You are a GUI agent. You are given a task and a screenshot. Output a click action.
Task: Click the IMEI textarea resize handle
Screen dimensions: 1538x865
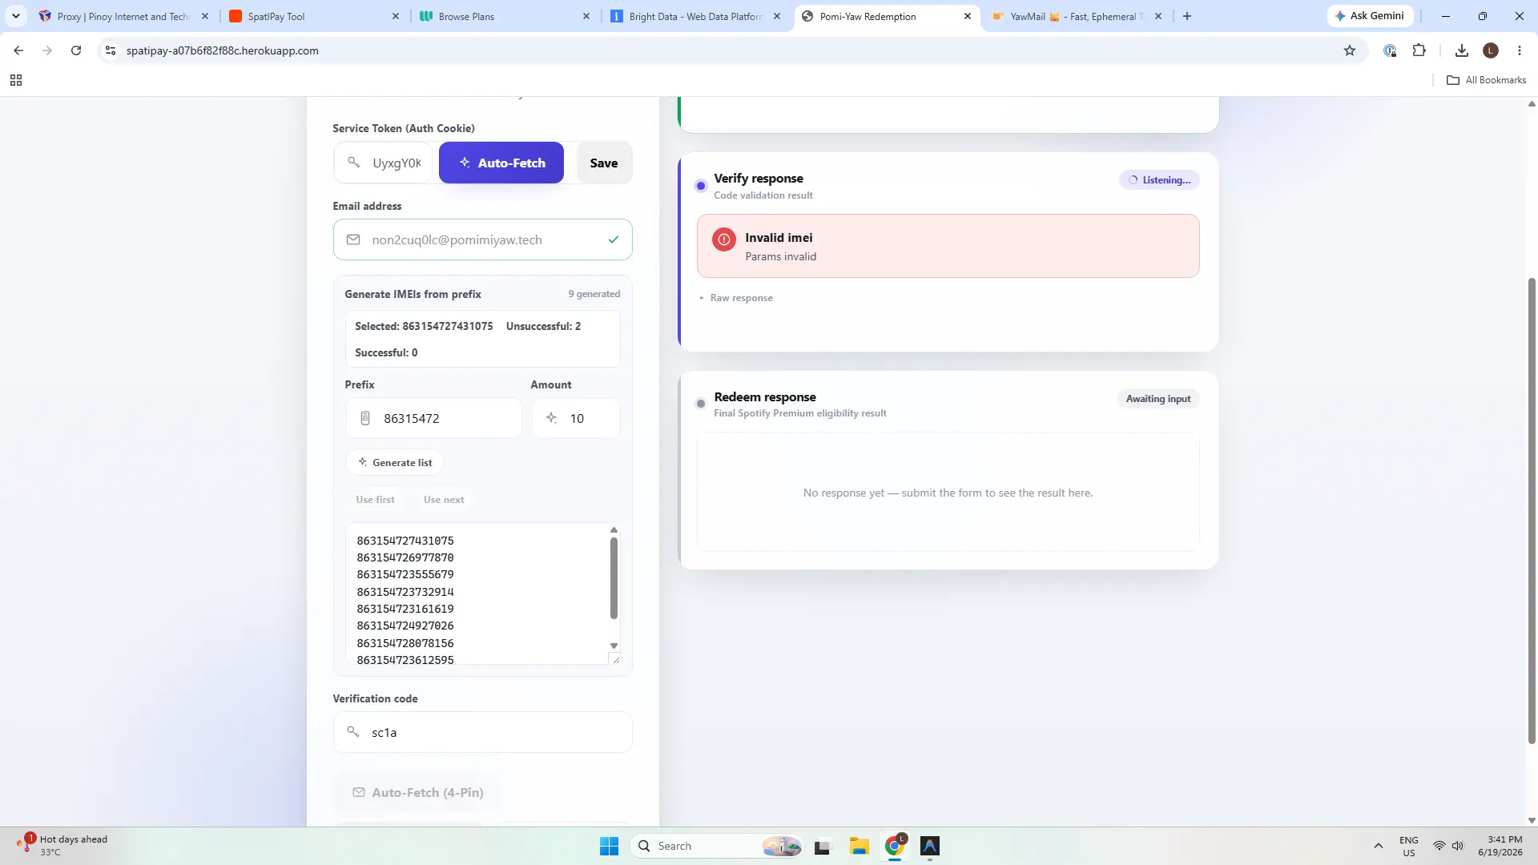[615, 659]
